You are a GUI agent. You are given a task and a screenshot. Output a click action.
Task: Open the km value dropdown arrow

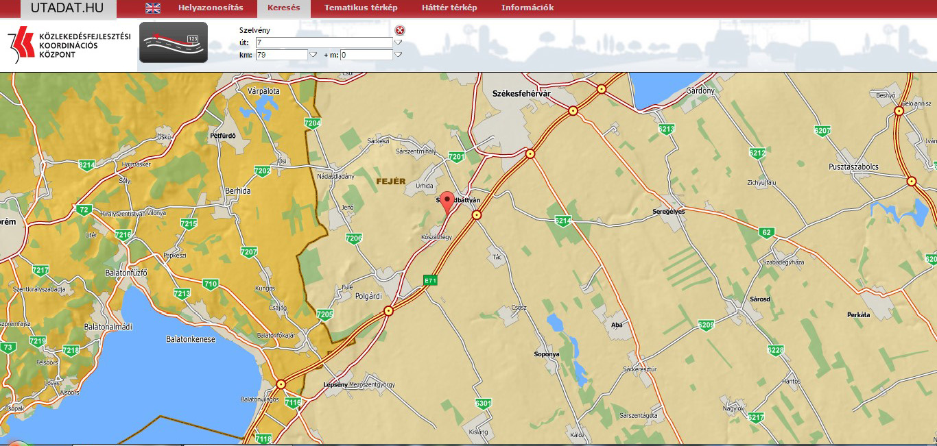[x=313, y=55]
